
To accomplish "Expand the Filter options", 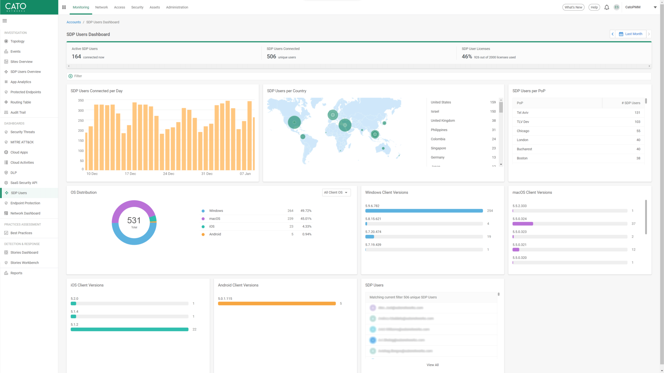I will (x=75, y=76).
